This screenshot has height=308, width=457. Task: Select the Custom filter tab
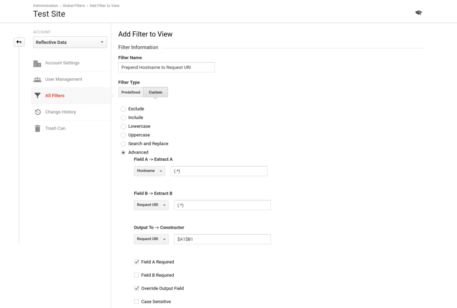155,92
